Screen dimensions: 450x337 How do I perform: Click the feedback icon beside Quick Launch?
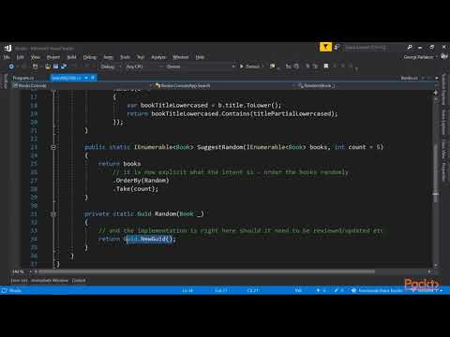[x=337, y=48]
